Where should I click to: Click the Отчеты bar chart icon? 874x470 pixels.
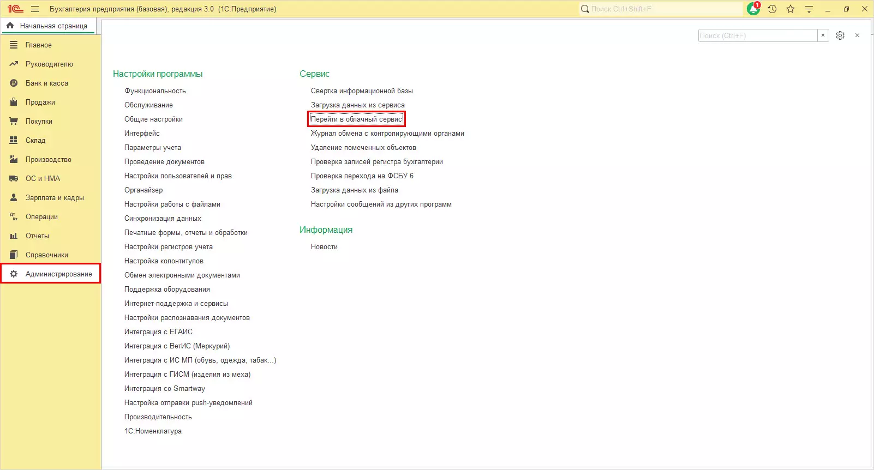pos(14,236)
